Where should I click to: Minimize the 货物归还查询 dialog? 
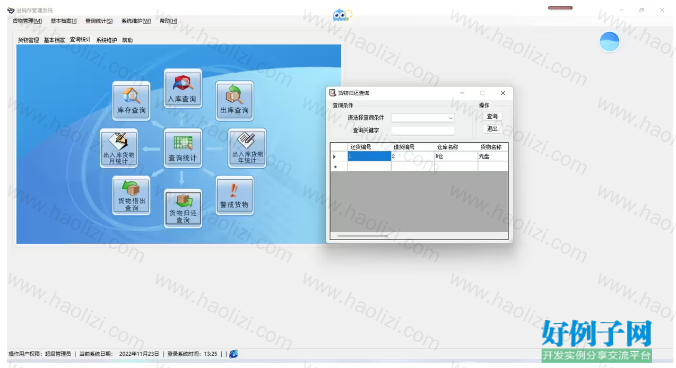pos(463,93)
